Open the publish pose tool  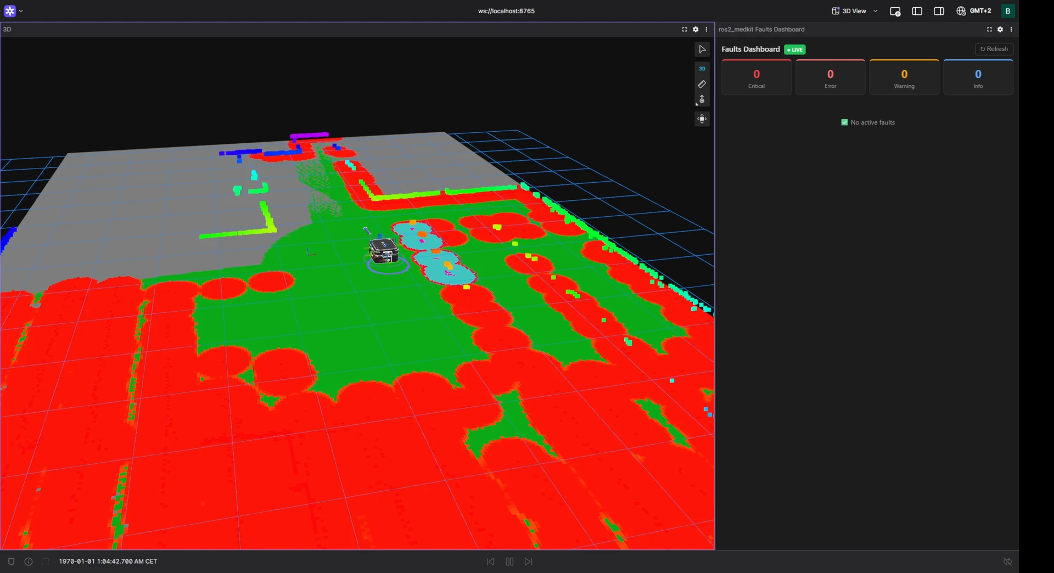[x=702, y=100]
